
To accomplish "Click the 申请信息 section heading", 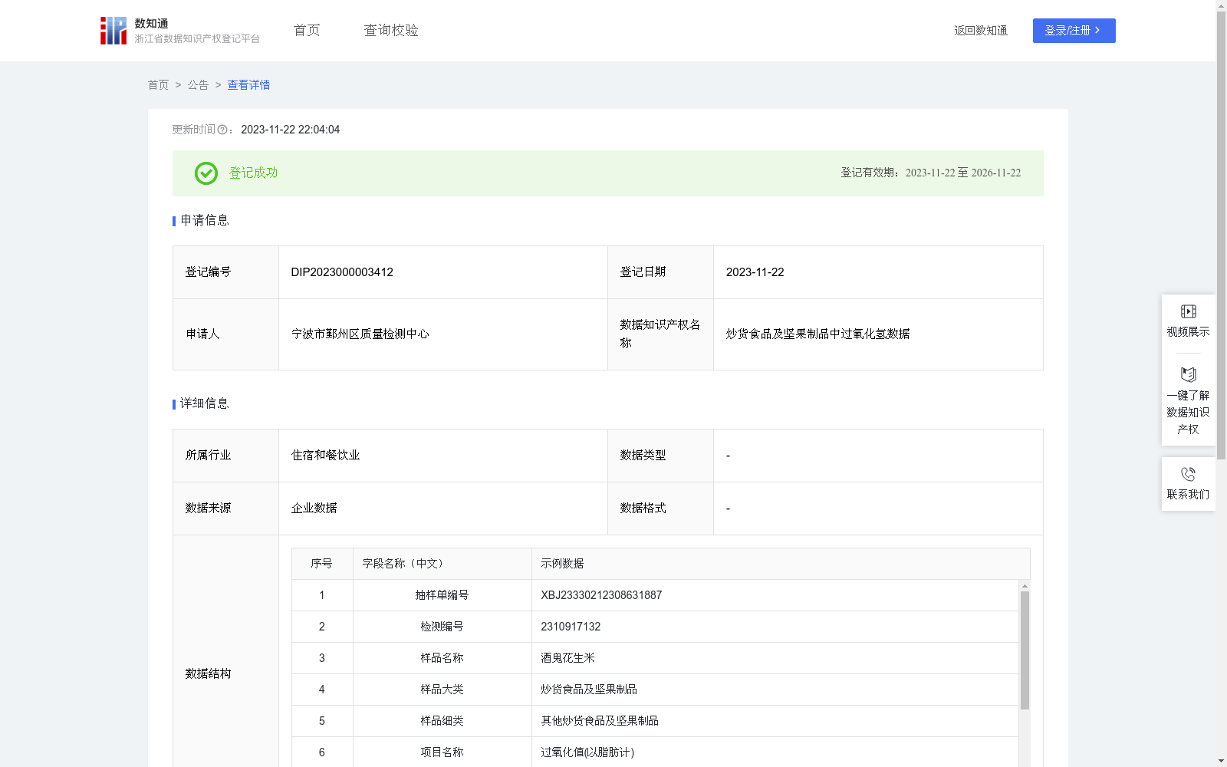I will tap(204, 221).
